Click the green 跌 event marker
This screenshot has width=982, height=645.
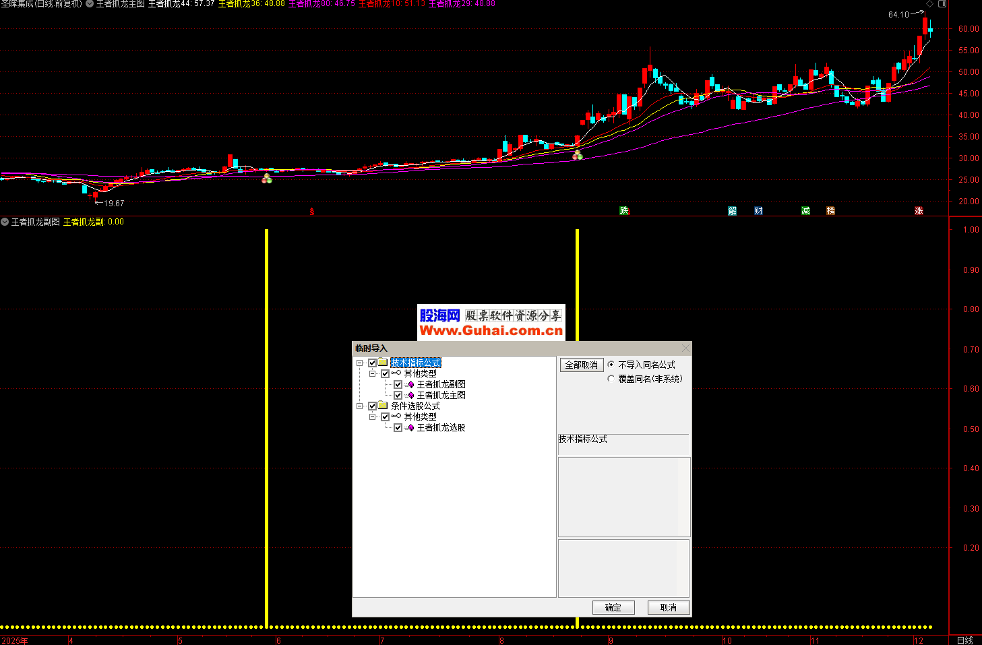(624, 211)
